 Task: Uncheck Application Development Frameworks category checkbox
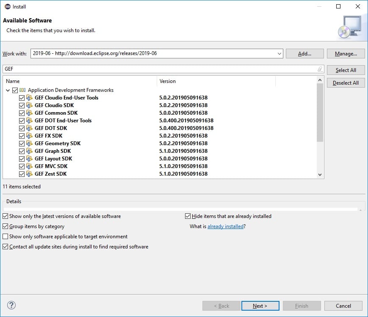pos(15,90)
